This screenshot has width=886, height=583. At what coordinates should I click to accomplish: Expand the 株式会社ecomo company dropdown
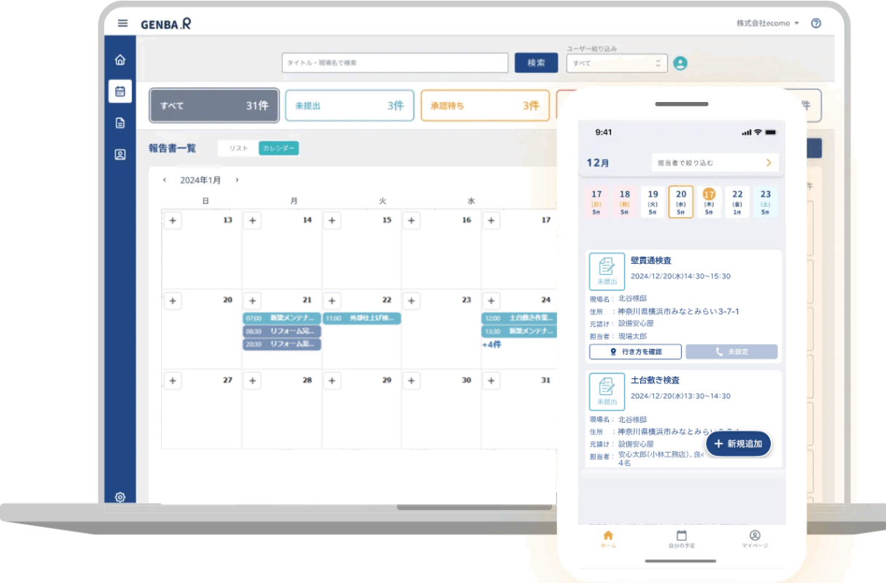click(x=768, y=23)
